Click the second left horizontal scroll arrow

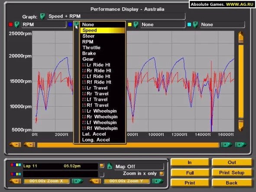[x=29, y=145]
